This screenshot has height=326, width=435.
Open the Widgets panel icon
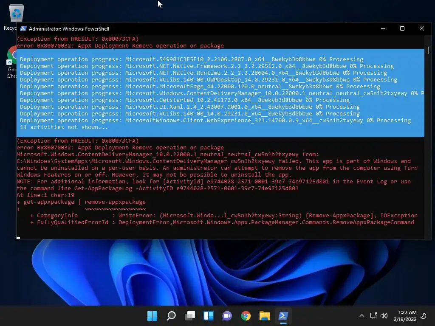tap(208, 316)
